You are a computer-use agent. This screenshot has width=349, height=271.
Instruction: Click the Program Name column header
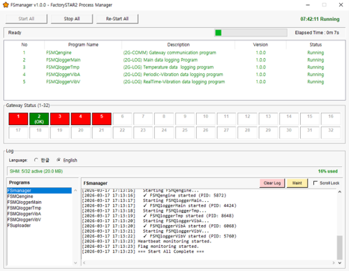point(83,45)
